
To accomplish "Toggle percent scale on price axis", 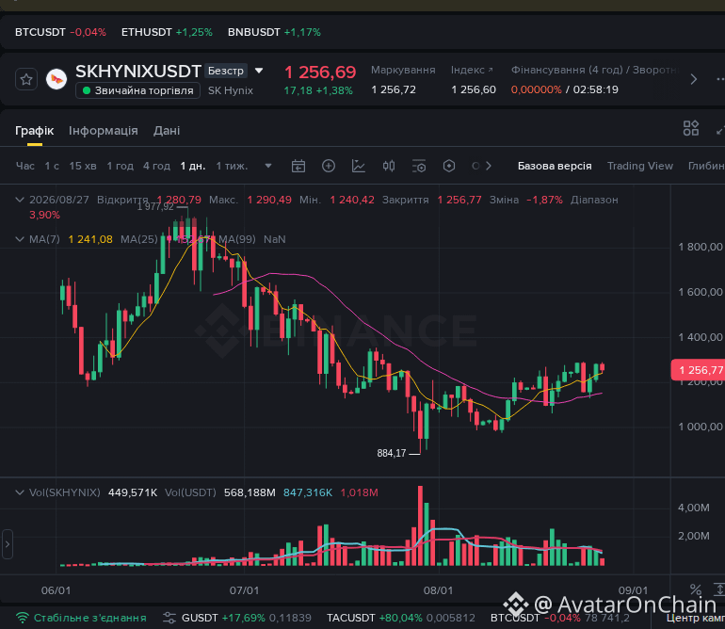I will pyautogui.click(x=696, y=589).
